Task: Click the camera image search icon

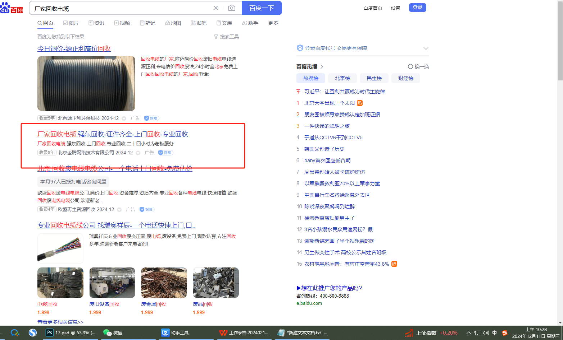Action: pos(232,8)
